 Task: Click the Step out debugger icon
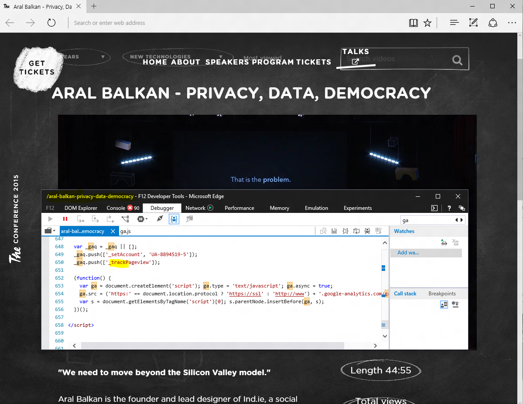110,219
